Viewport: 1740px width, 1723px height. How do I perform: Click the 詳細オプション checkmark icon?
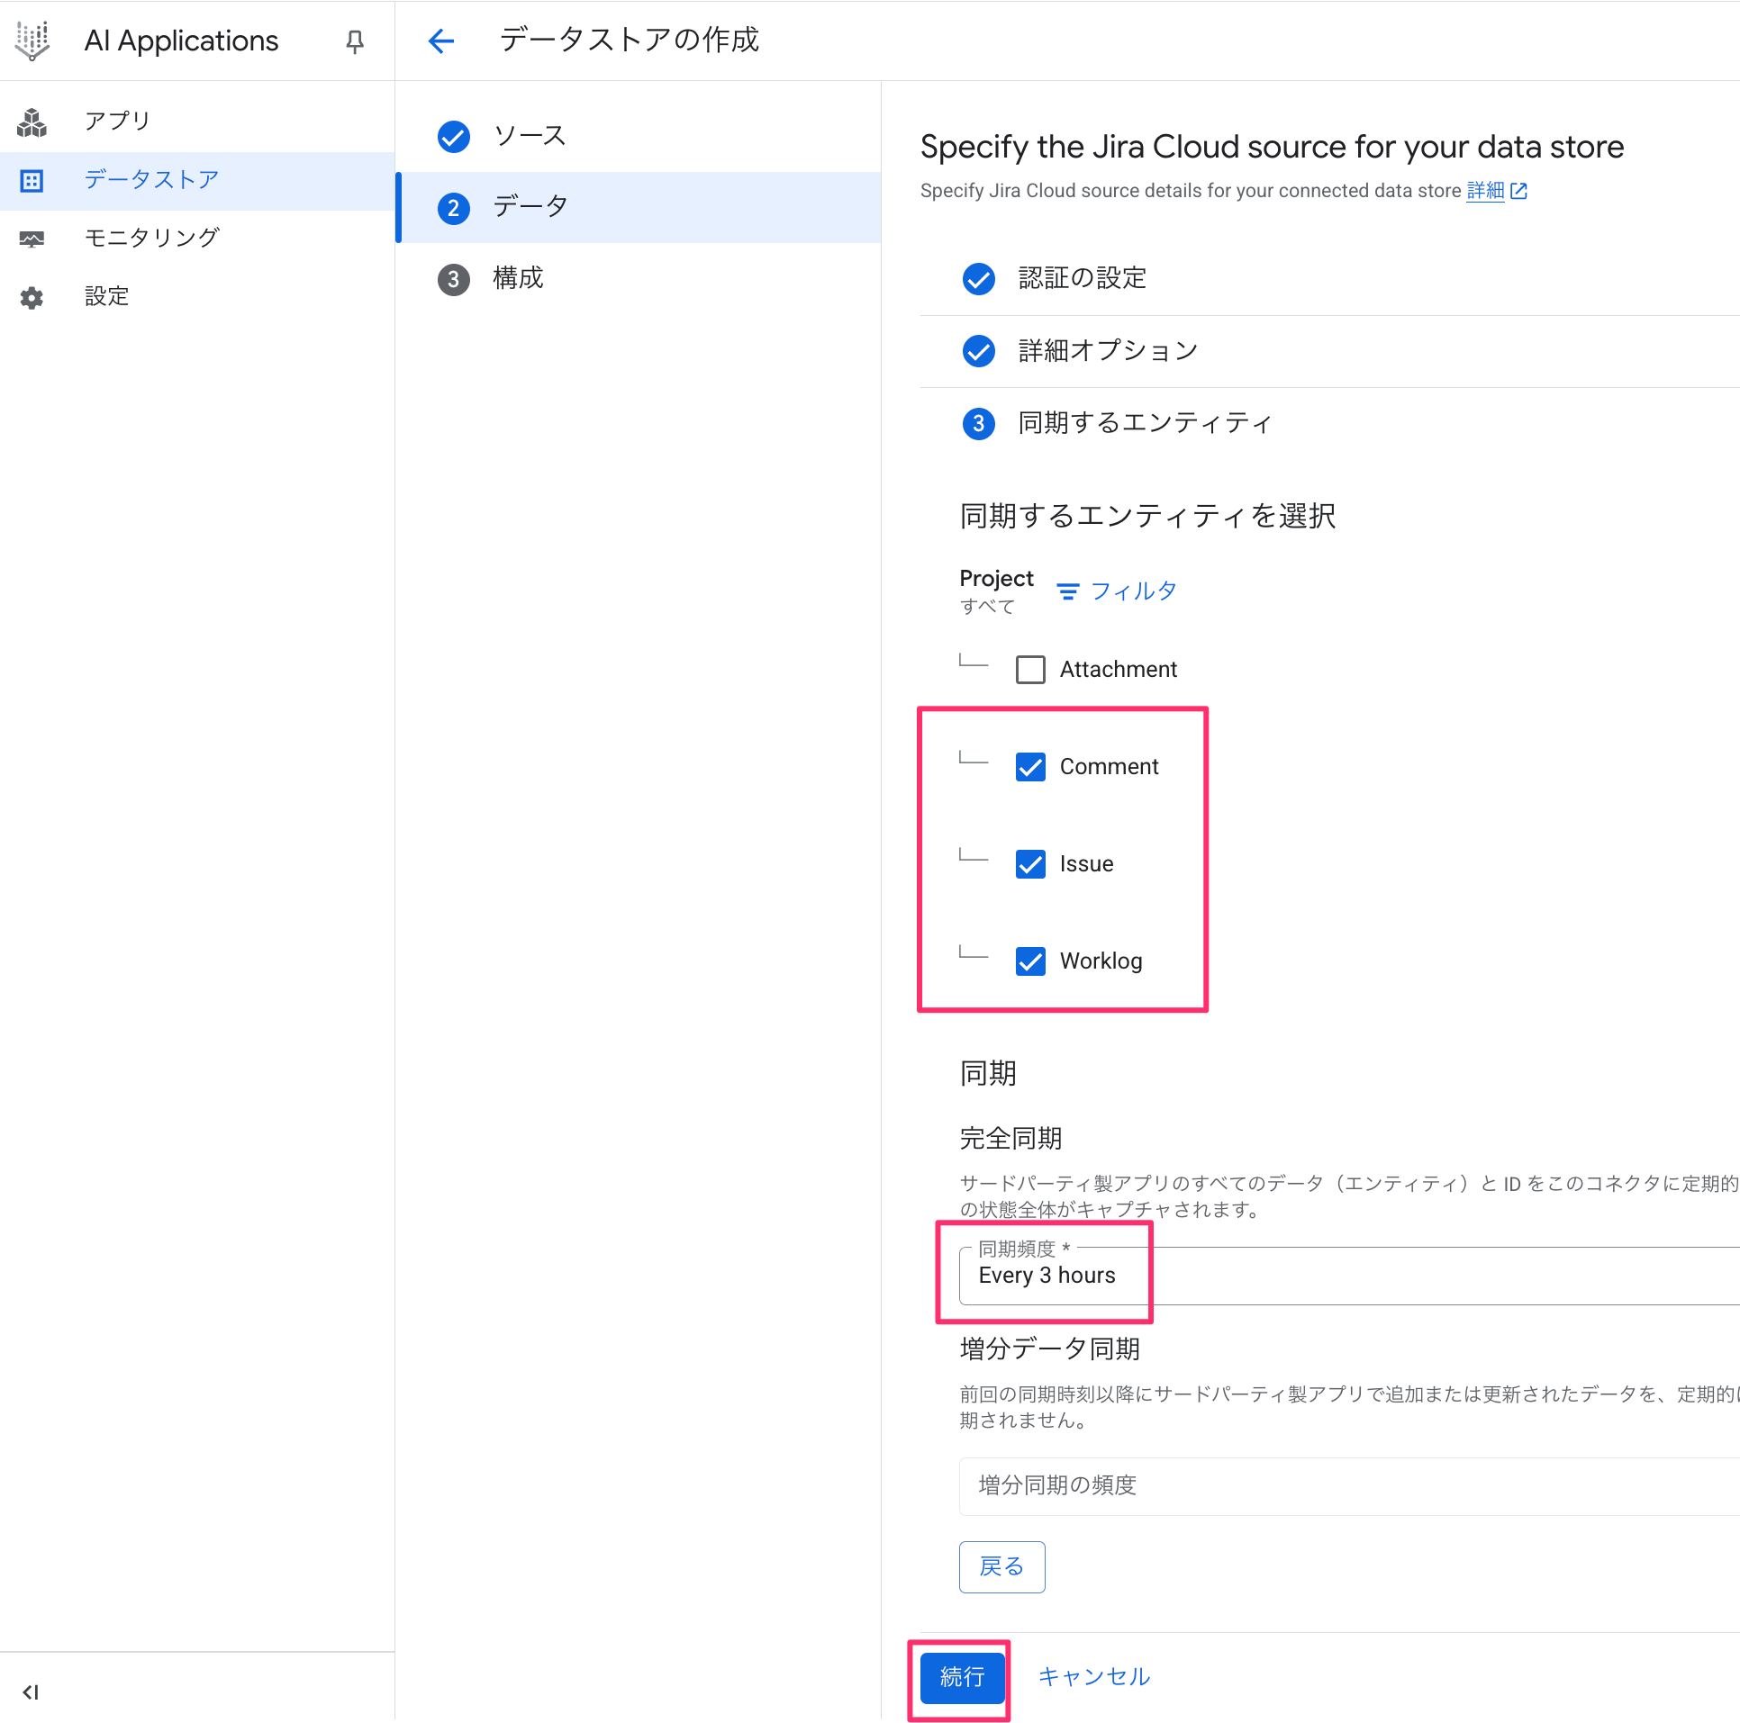(x=979, y=351)
